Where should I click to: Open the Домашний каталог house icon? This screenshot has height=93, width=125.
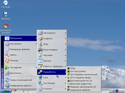click(6, 29)
